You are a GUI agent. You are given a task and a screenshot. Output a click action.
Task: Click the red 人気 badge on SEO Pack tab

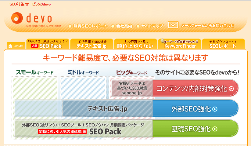click(34, 46)
